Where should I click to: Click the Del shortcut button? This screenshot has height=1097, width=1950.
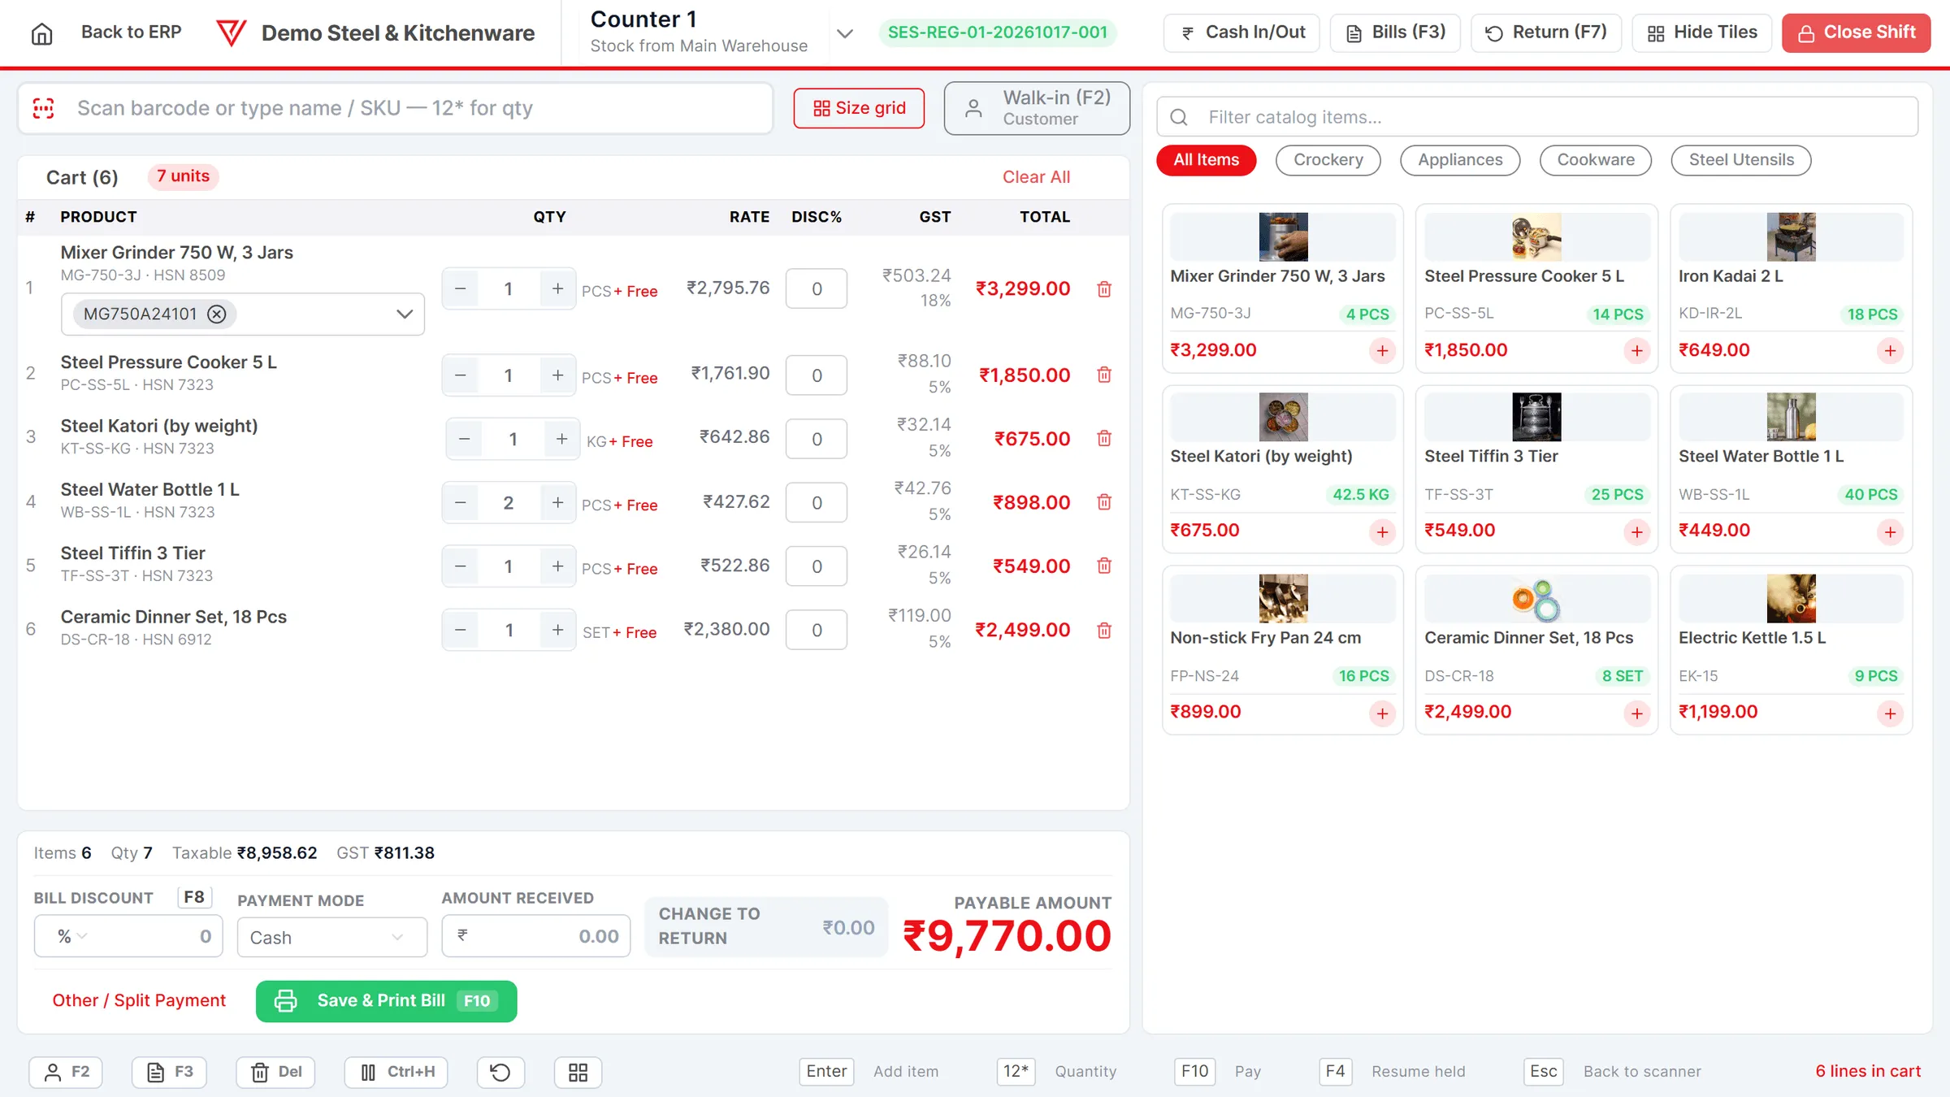(x=275, y=1073)
